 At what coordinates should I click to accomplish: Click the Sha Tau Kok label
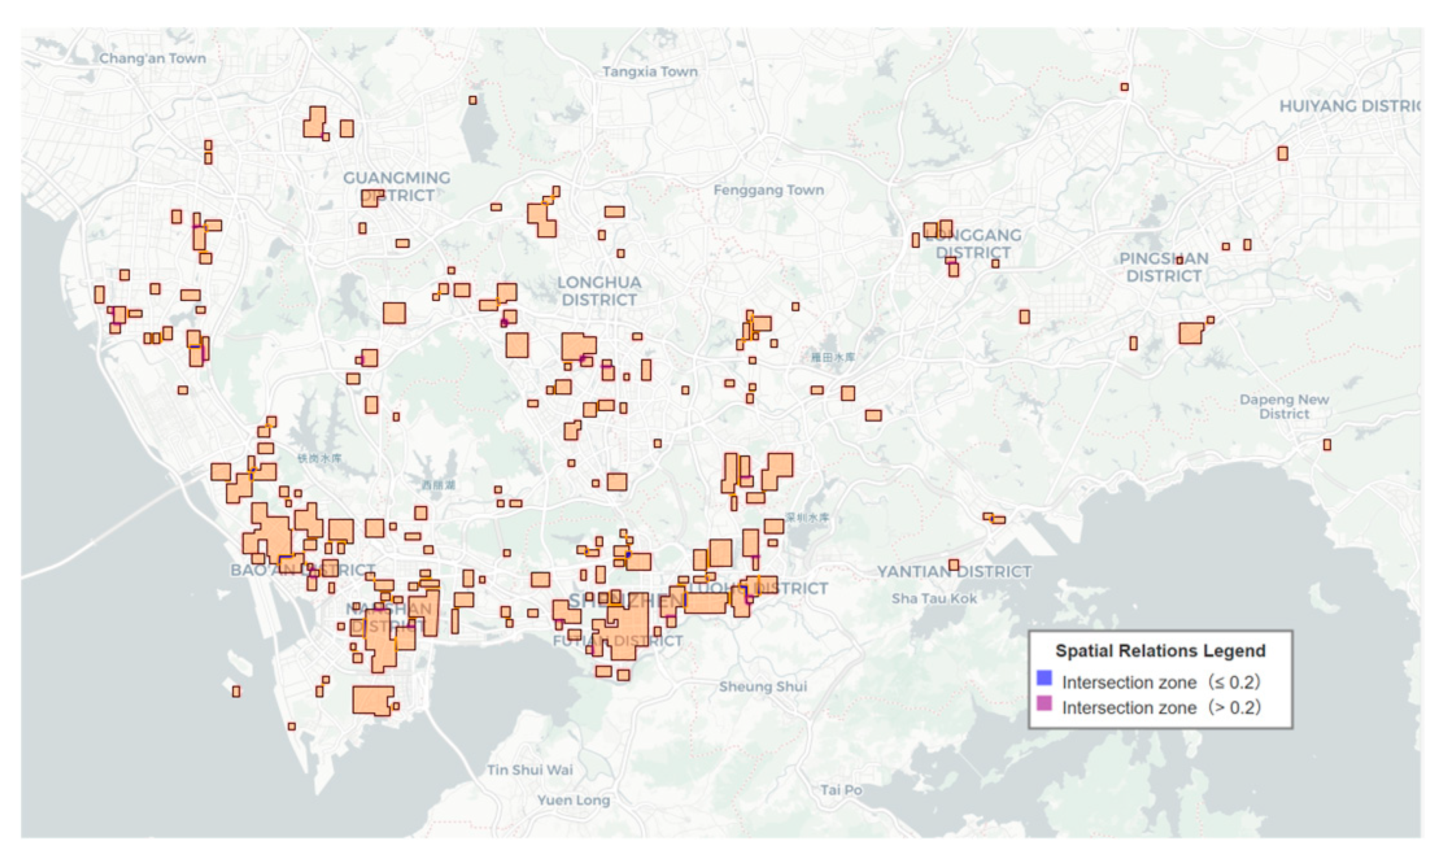933,599
